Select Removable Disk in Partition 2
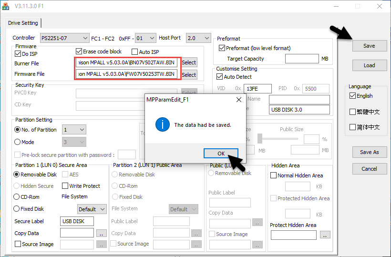 (x=115, y=175)
